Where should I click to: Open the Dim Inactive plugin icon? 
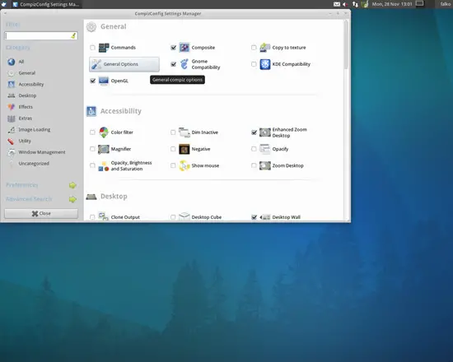(184, 132)
